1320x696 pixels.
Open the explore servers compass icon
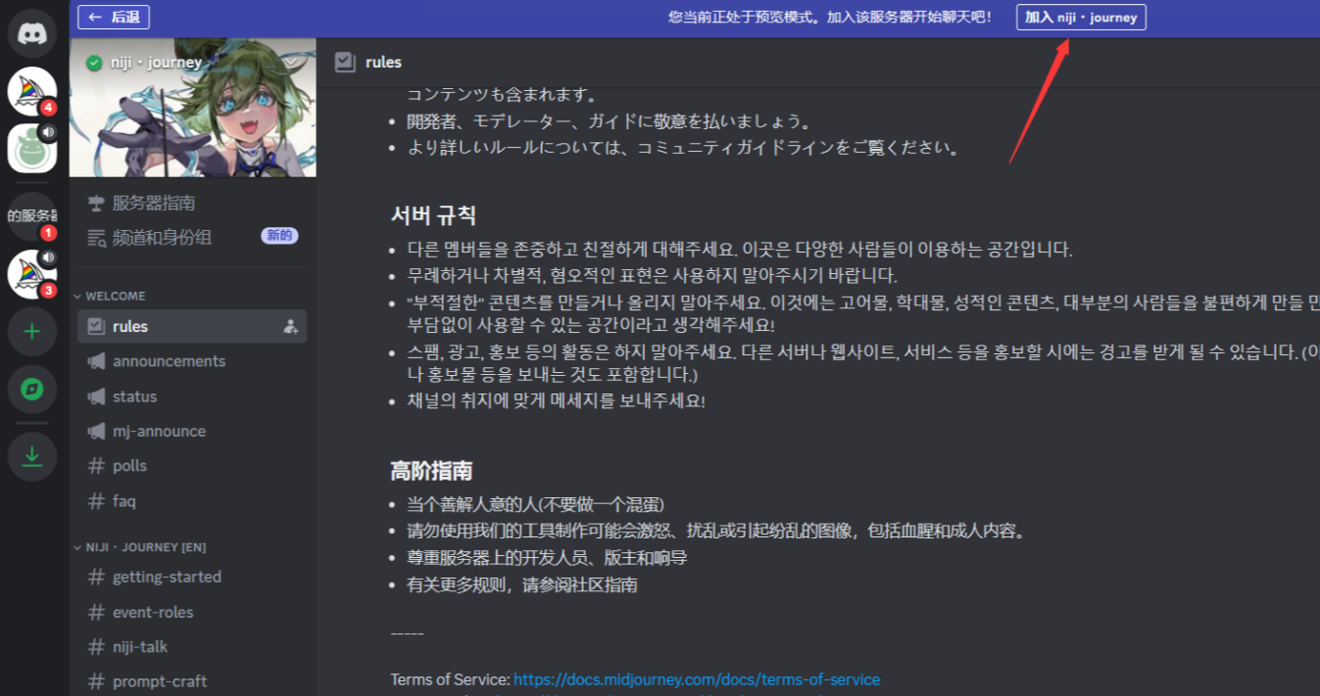coord(32,390)
